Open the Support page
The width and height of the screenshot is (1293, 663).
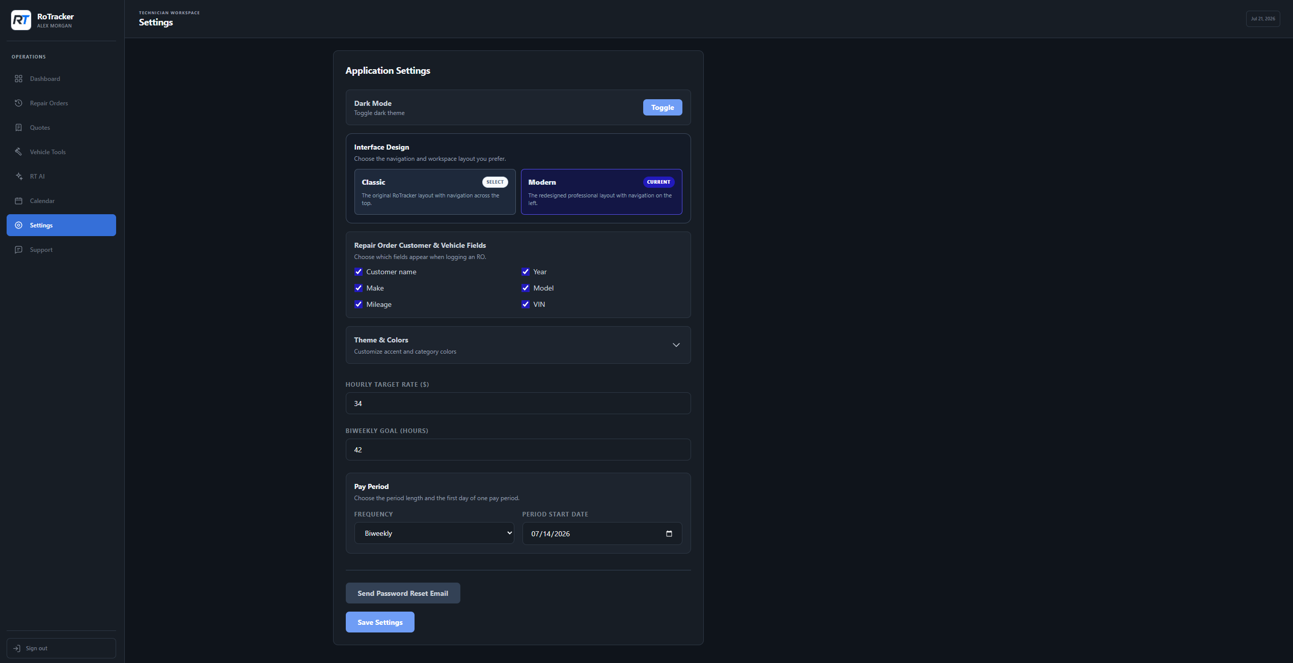(61, 250)
